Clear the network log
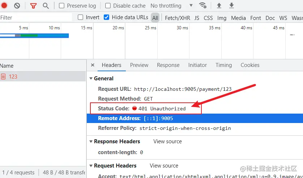This screenshot has width=303, height=178. pos(17,6)
